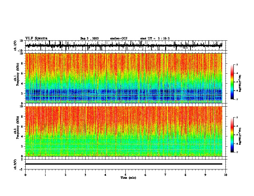Click the 'ch.3(V)' axis label
This screenshot has width=254, height=196.
coord(15,164)
